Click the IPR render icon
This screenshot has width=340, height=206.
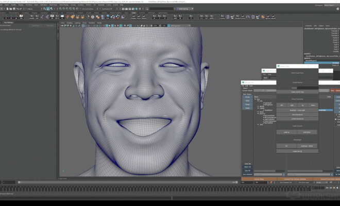[130, 9]
